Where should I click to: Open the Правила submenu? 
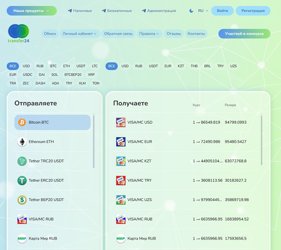[149, 34]
